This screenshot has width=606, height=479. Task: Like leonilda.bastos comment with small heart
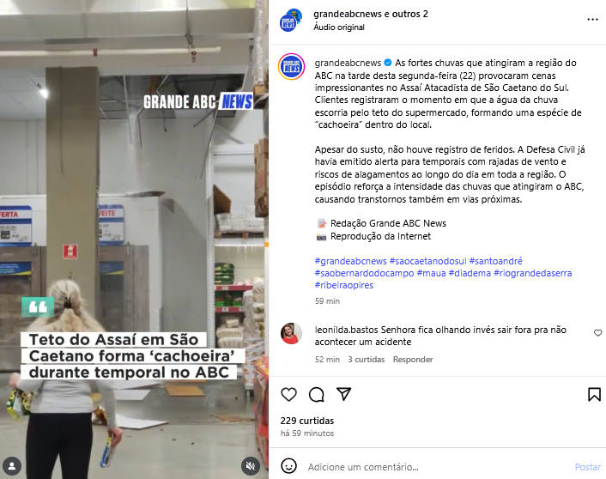597,333
